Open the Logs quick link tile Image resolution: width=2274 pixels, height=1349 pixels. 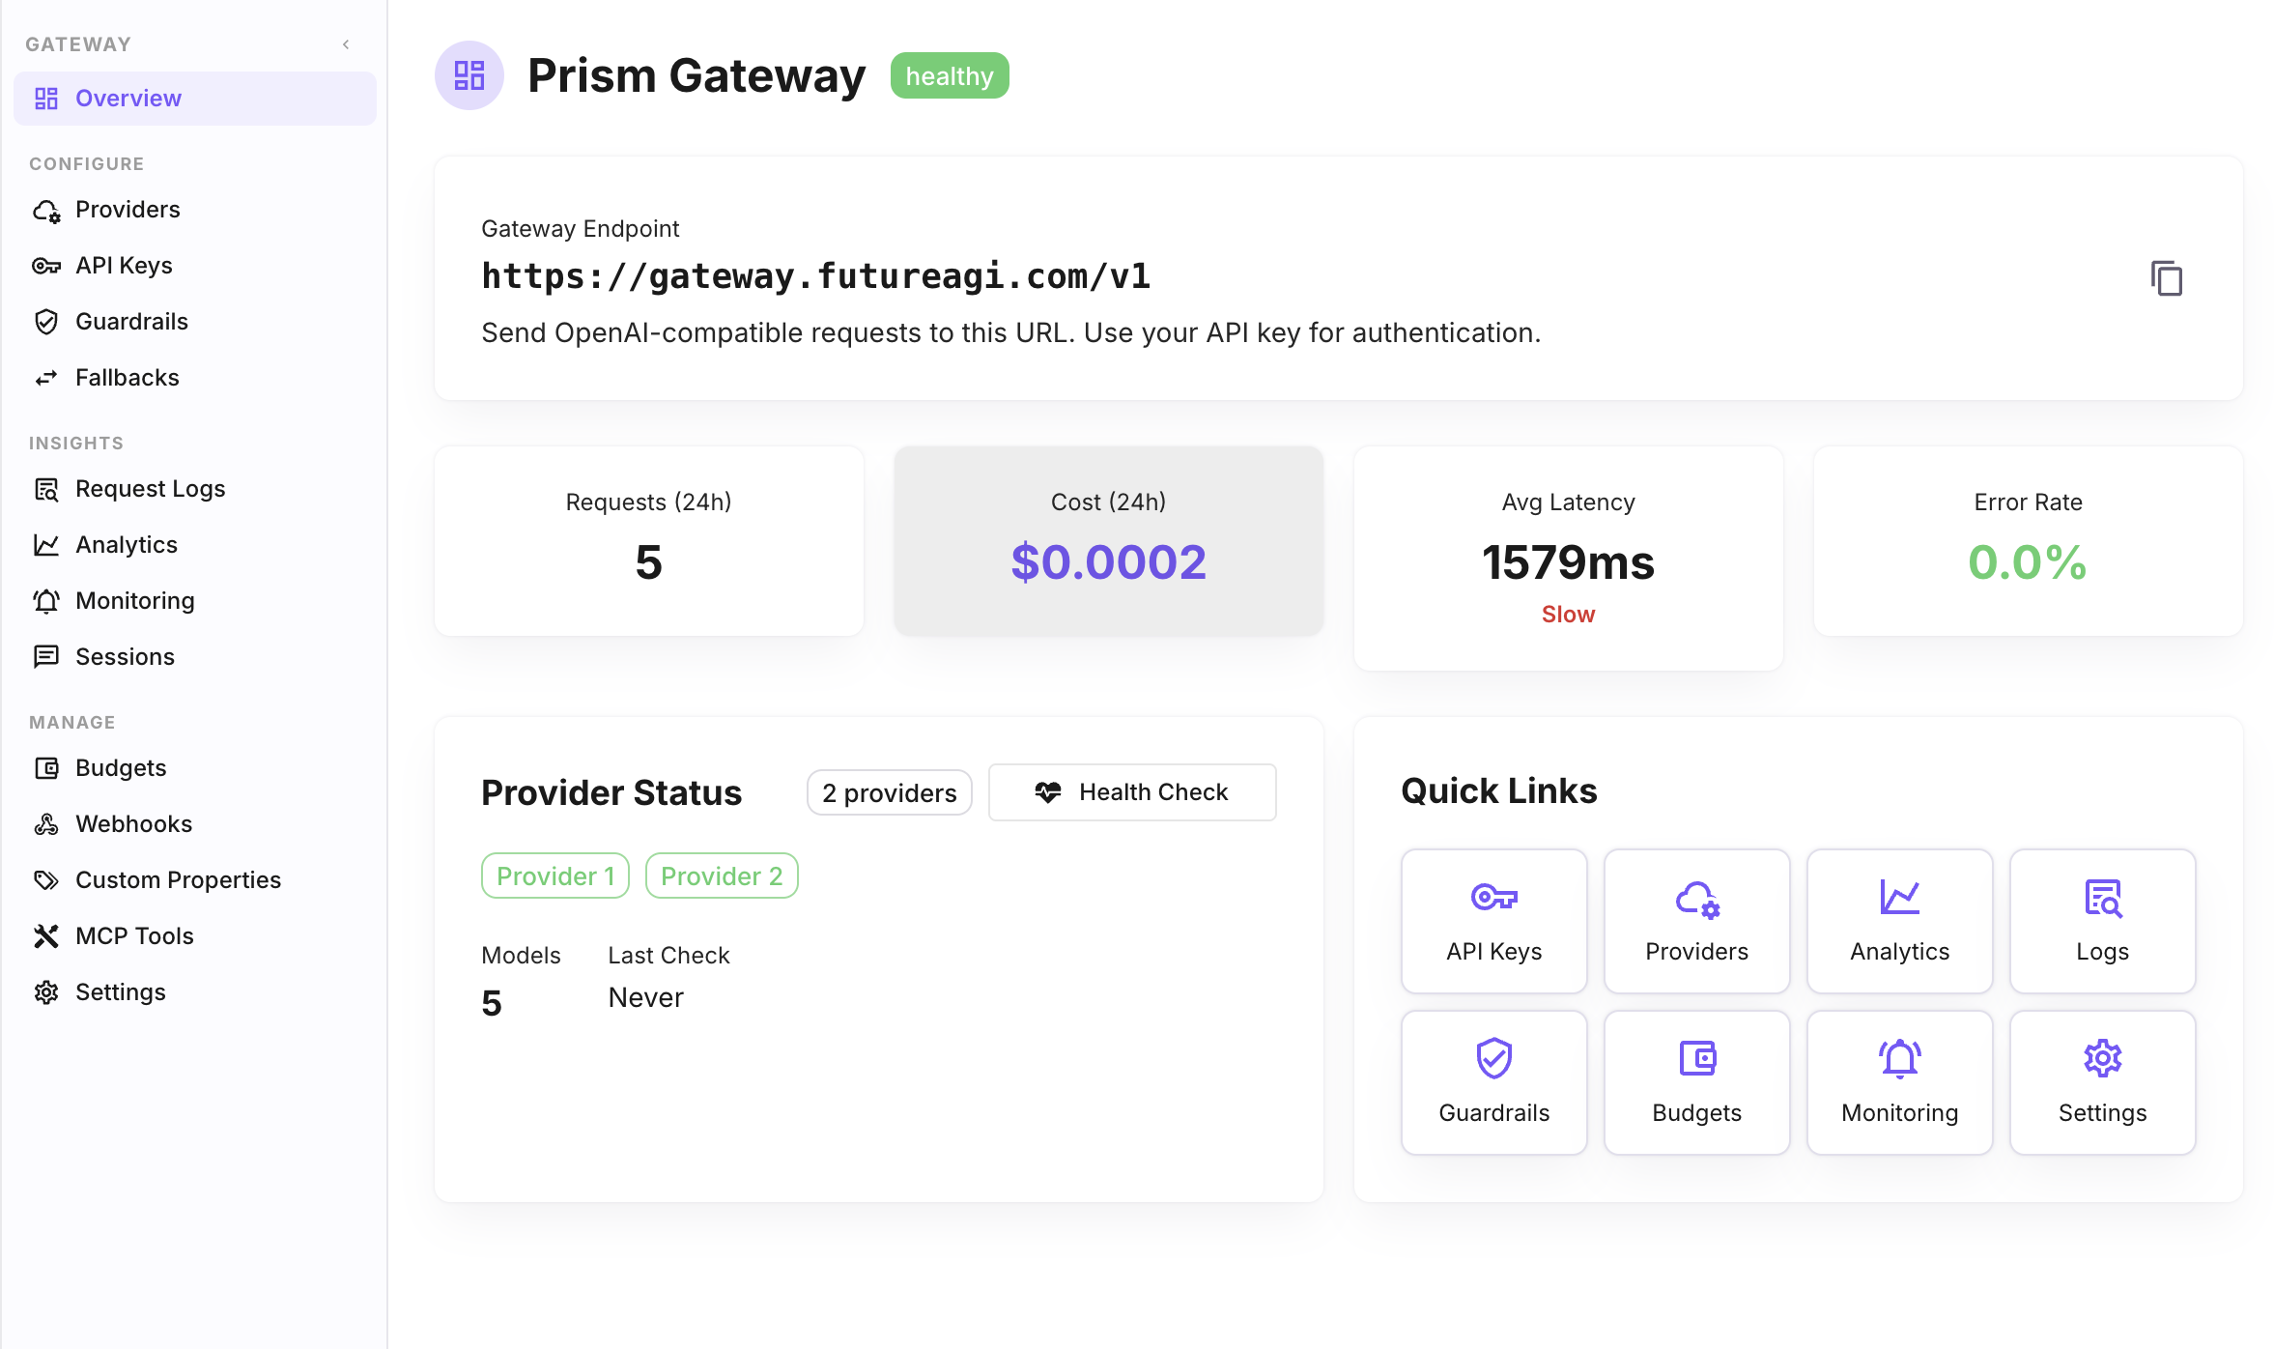(x=2102, y=920)
